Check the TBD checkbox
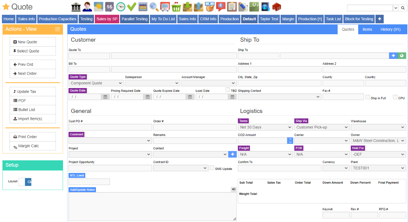The width and height of the screenshot is (408, 222). [x=228, y=90]
